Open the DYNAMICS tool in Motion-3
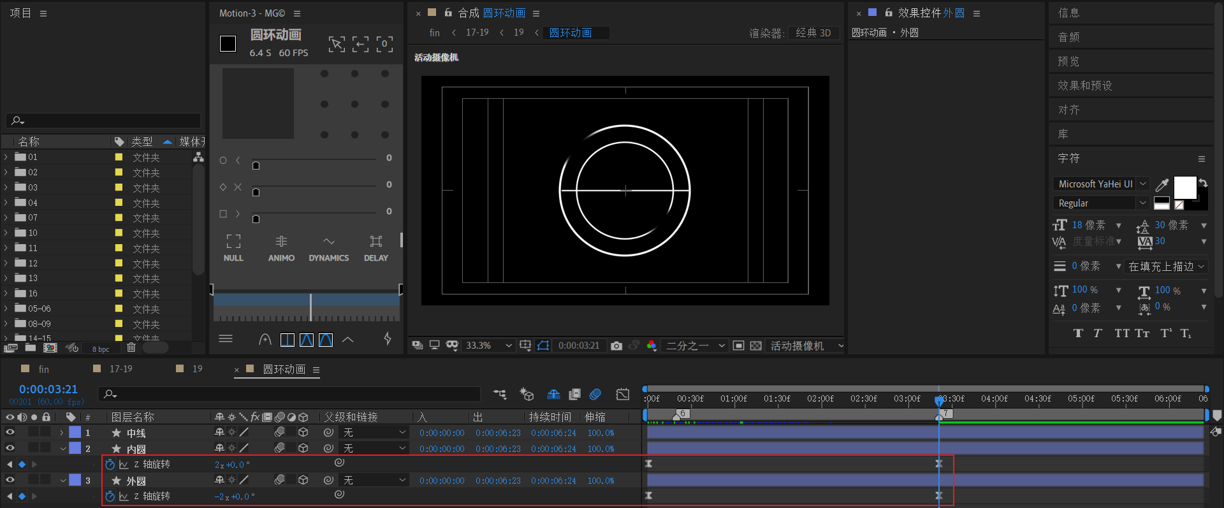 [x=328, y=248]
